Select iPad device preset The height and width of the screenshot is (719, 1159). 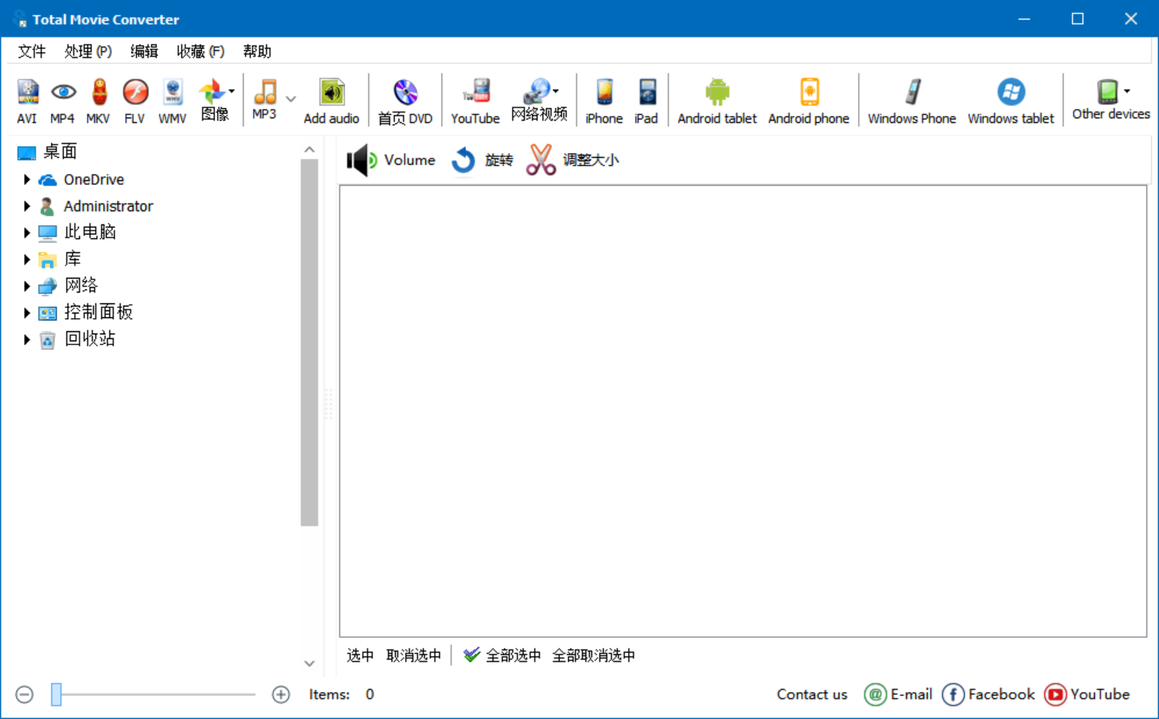coord(646,101)
